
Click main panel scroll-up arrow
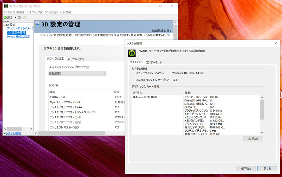click(176, 23)
